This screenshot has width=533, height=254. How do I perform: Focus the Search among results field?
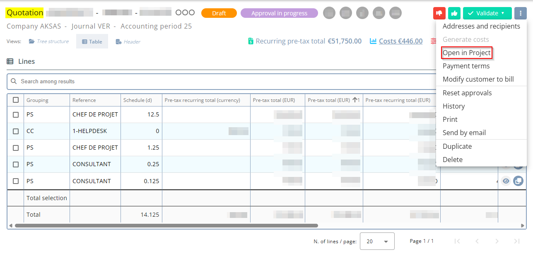tap(207, 82)
